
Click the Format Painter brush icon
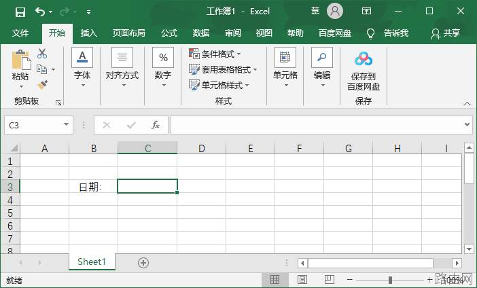42,85
